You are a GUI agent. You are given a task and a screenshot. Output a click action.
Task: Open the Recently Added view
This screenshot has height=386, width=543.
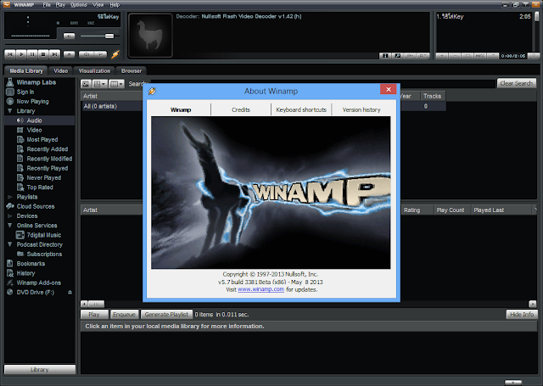point(48,149)
